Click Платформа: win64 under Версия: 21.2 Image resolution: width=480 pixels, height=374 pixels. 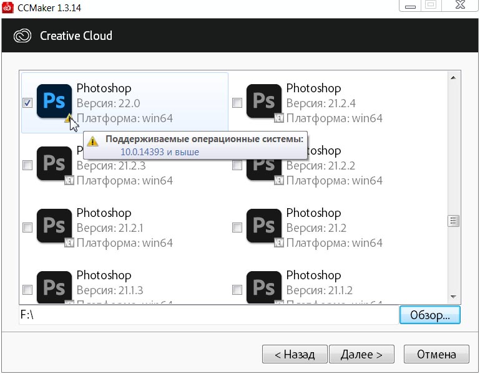point(335,243)
